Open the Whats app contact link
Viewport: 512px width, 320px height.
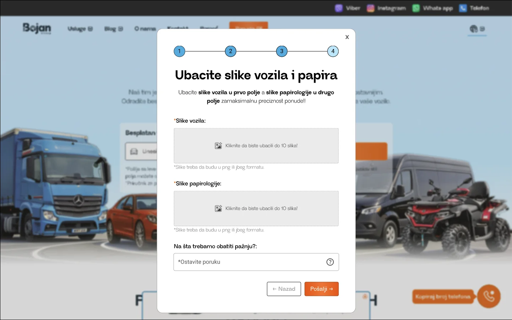click(432, 8)
